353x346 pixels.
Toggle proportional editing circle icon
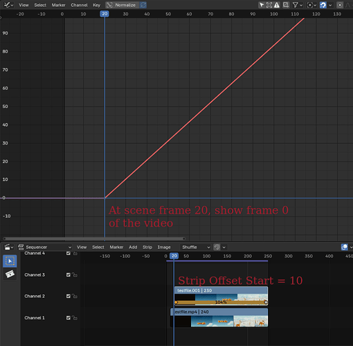[340, 5]
